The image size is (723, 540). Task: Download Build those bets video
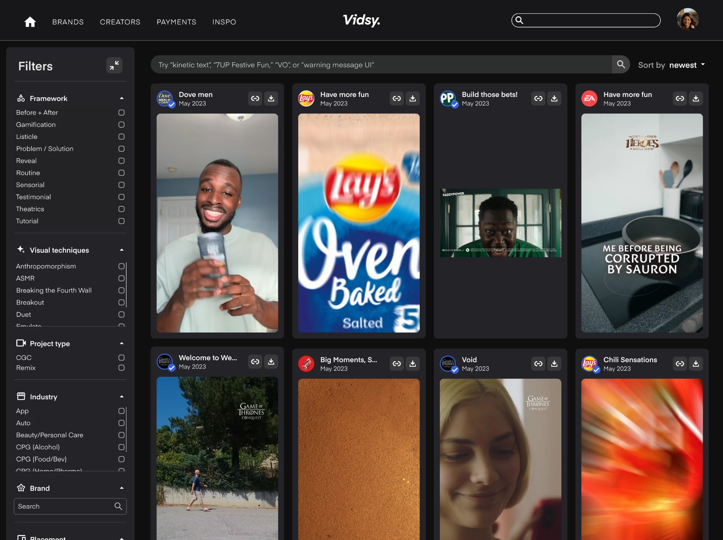(554, 98)
